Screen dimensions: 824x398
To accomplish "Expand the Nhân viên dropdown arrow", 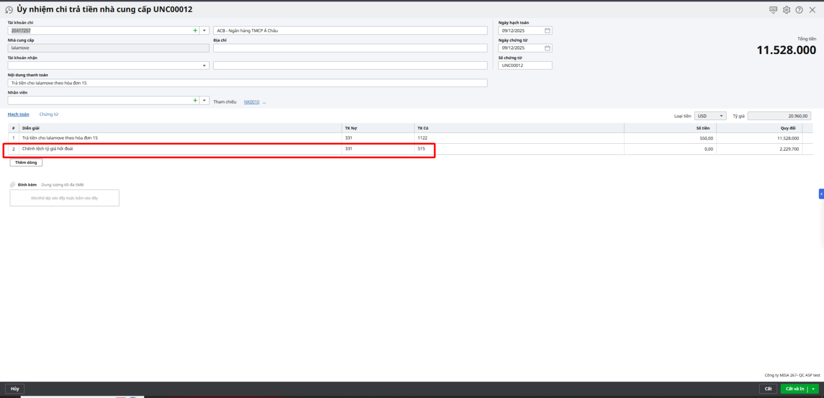I will 204,100.
